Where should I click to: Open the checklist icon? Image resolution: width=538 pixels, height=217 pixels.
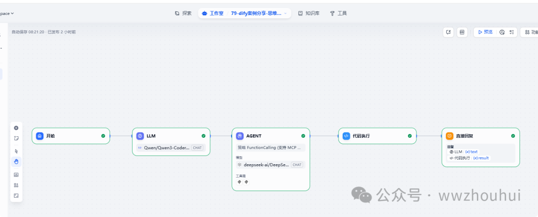[x=512, y=32]
